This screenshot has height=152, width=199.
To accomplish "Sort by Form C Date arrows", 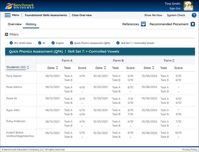I will pyautogui.click(x=153, y=68).
